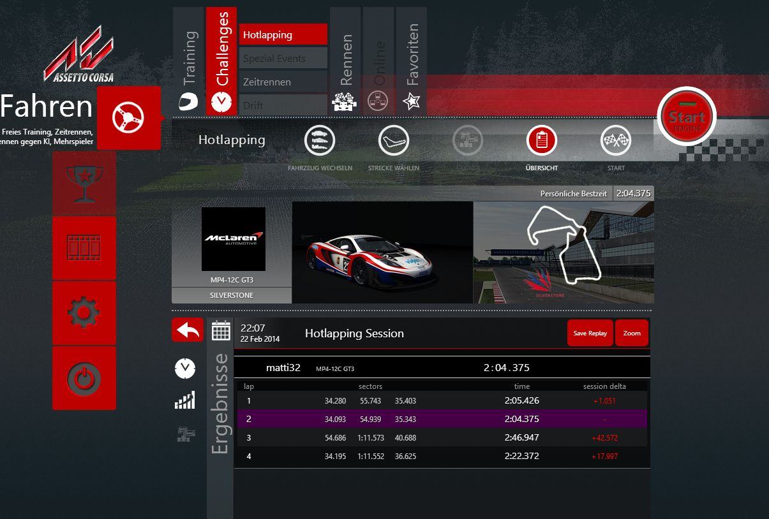Open the calendar sessions icon
The image size is (769, 519).
(221, 330)
